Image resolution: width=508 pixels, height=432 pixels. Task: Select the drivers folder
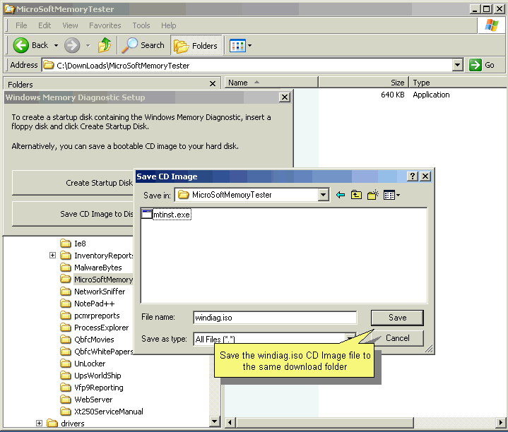[66, 424]
